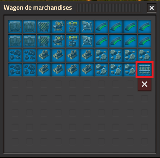The image size is (160, 158).
Task: Select the first wall slot in the top row
Action: tap(15, 26)
